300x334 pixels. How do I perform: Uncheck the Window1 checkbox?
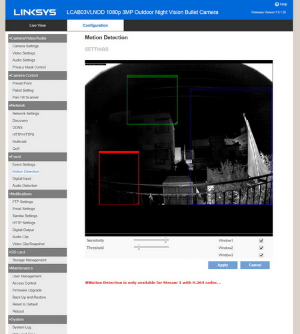261,241
